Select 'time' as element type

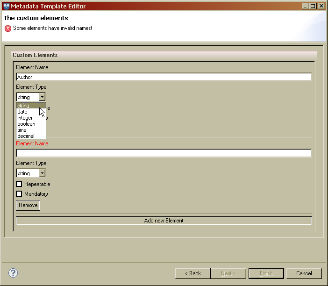click(x=22, y=130)
